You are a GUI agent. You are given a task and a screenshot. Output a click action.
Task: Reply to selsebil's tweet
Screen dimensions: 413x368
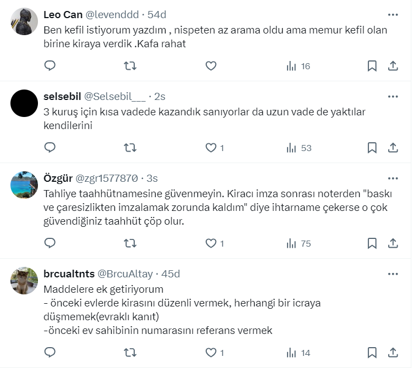click(x=50, y=148)
